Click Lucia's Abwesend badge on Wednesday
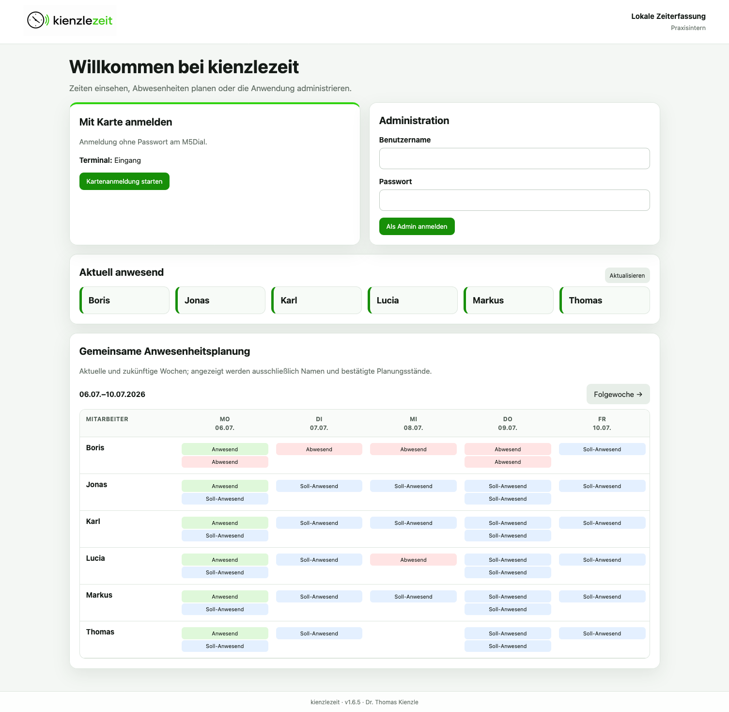Image resolution: width=729 pixels, height=712 pixels. 413,560
